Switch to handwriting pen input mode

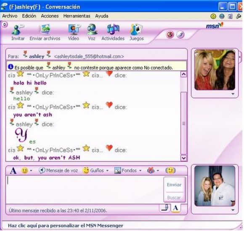[x=165, y=208]
